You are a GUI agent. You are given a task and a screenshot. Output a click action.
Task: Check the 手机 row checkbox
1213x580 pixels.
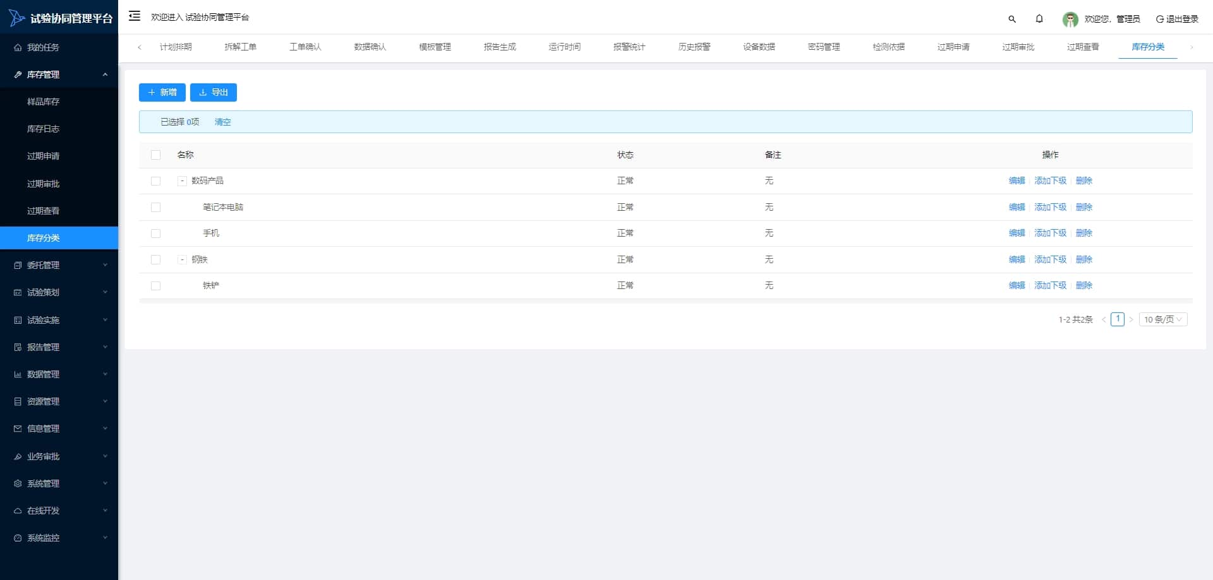tap(155, 234)
